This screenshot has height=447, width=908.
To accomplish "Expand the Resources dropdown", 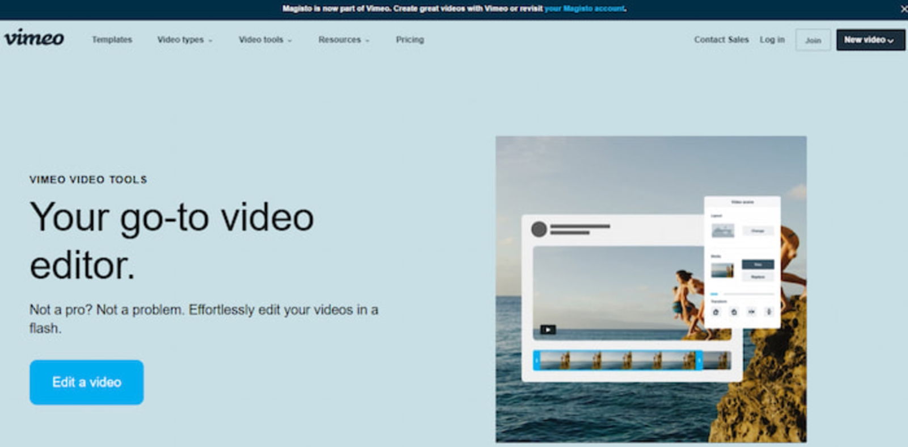I will point(343,40).
